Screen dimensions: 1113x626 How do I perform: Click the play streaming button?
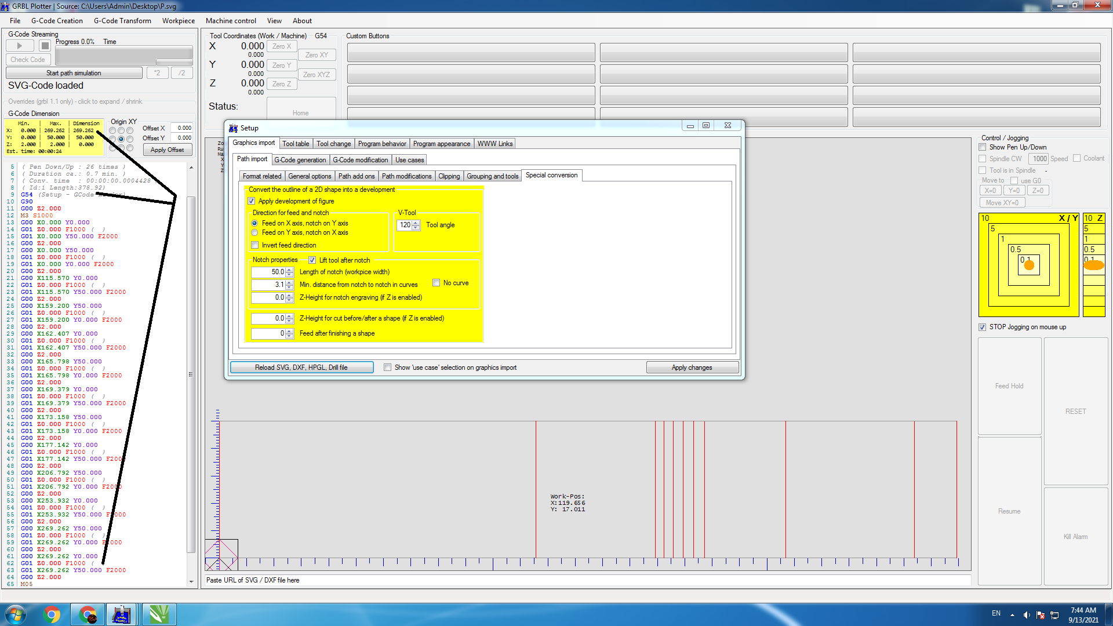20,46
